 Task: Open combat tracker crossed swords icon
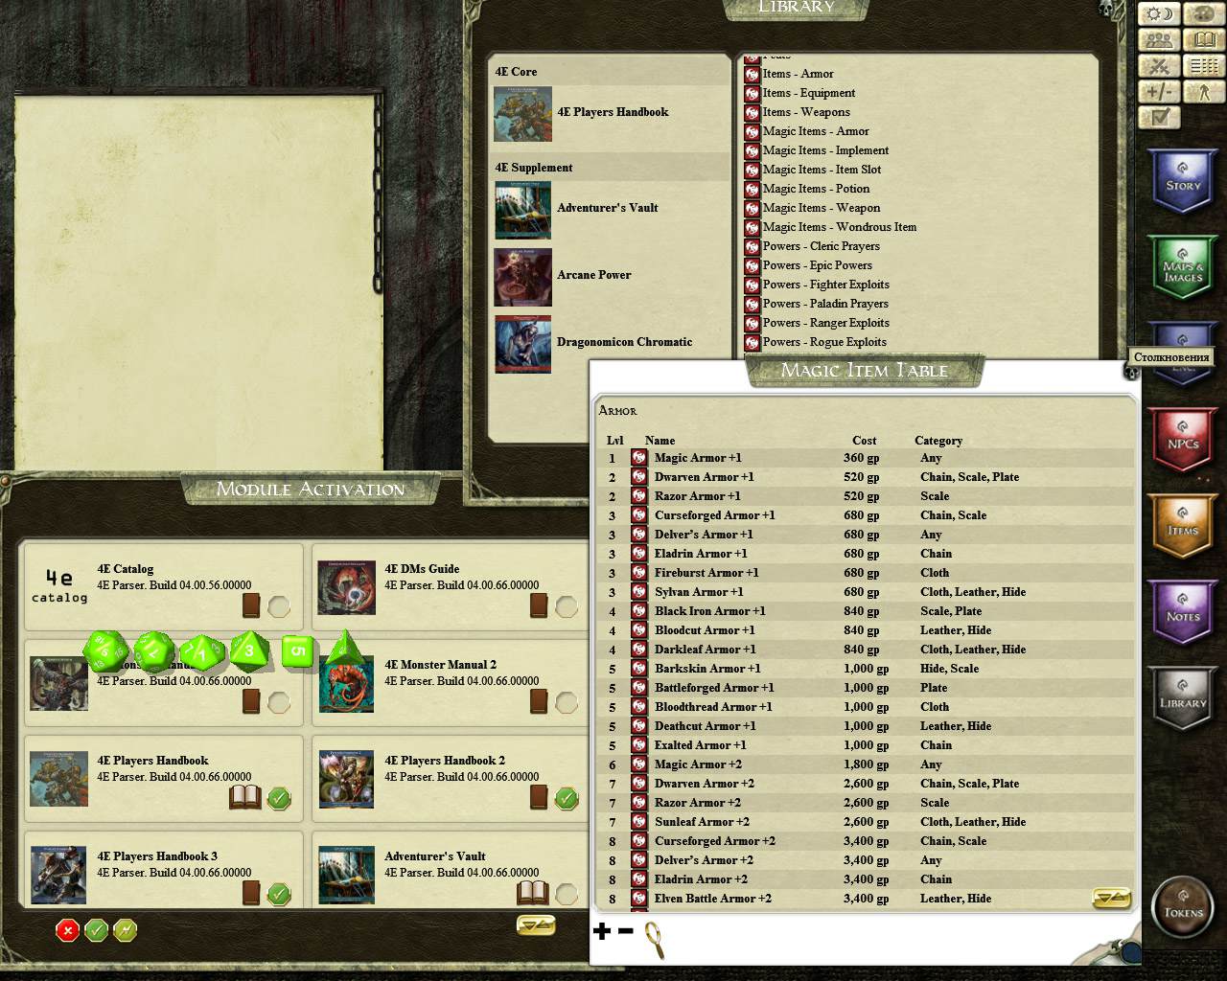pos(1159,66)
